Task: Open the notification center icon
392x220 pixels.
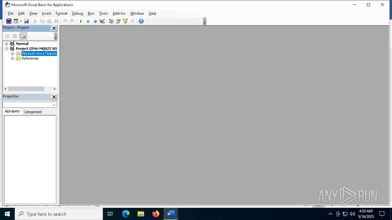Action: 382,214
